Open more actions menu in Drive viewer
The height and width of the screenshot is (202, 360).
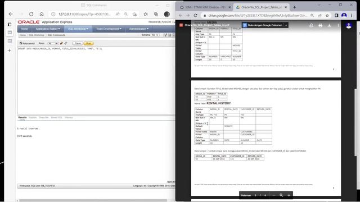point(338,25)
